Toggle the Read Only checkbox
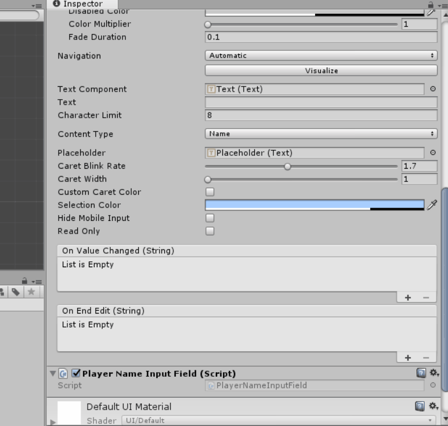 click(x=210, y=231)
